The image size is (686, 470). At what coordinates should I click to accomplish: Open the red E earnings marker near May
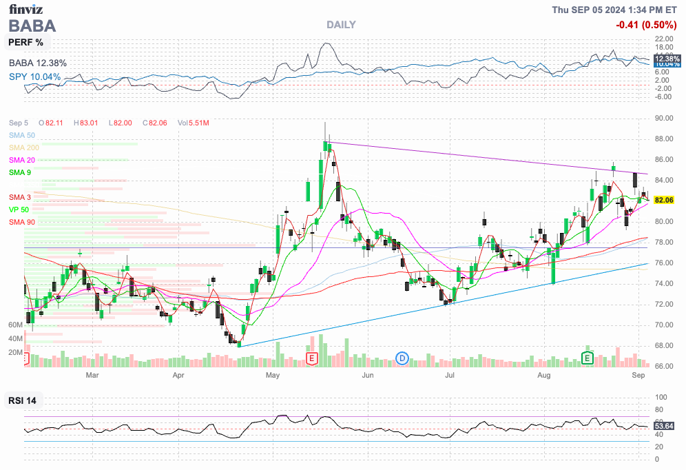point(311,359)
